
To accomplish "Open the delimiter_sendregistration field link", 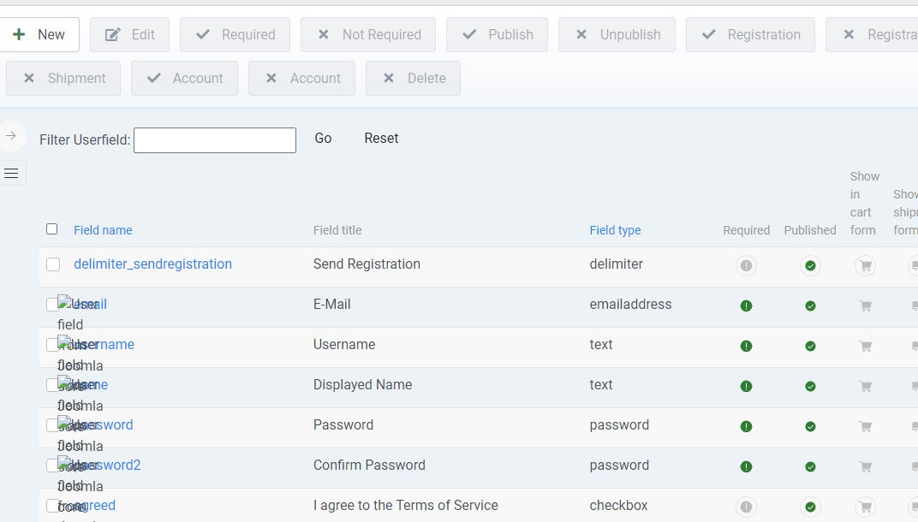I will tap(152, 264).
